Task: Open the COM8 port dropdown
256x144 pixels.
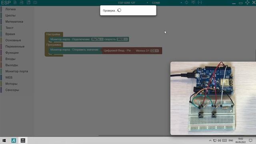Action: click(166, 3)
